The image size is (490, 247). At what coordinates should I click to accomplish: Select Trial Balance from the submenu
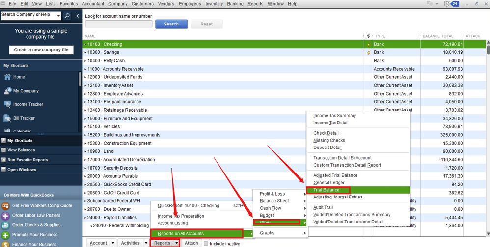tap(358, 190)
